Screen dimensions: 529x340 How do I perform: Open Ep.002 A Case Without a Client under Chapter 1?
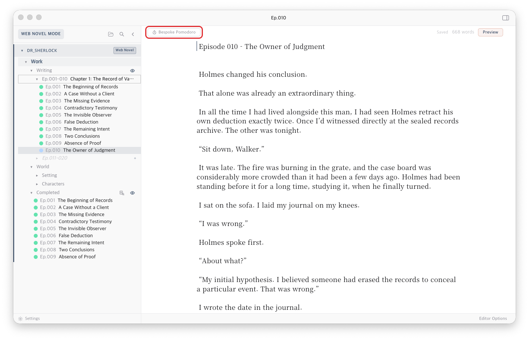tap(80, 94)
